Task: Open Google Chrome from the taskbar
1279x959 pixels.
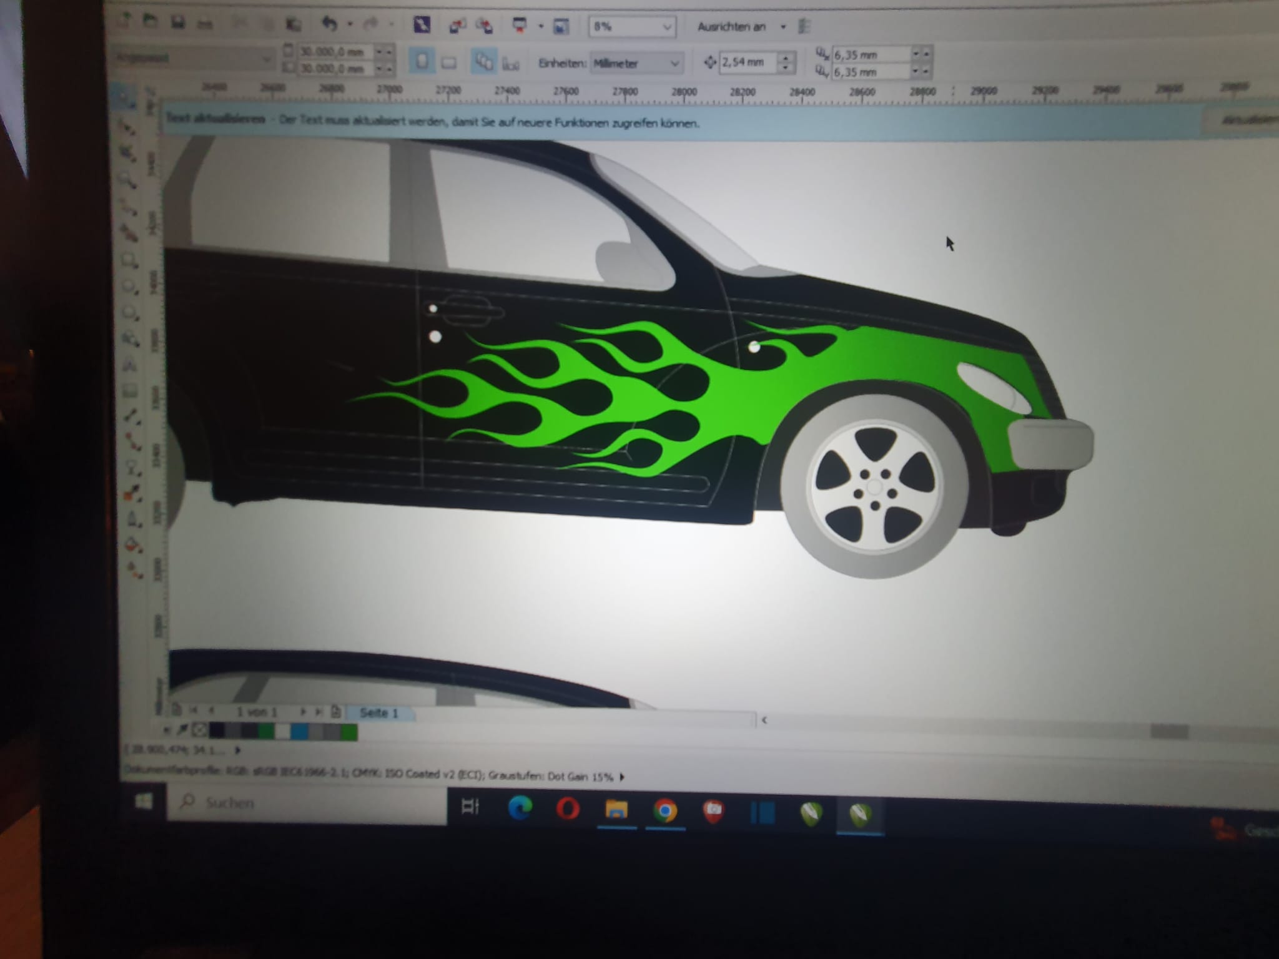Action: point(665,810)
